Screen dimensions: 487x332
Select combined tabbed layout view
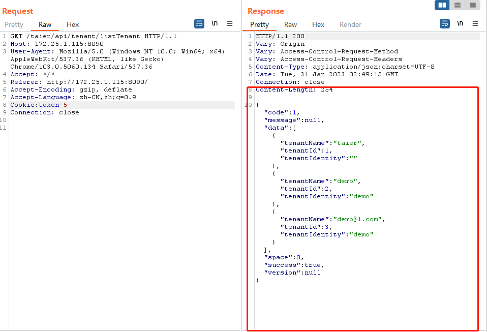(x=473, y=5)
